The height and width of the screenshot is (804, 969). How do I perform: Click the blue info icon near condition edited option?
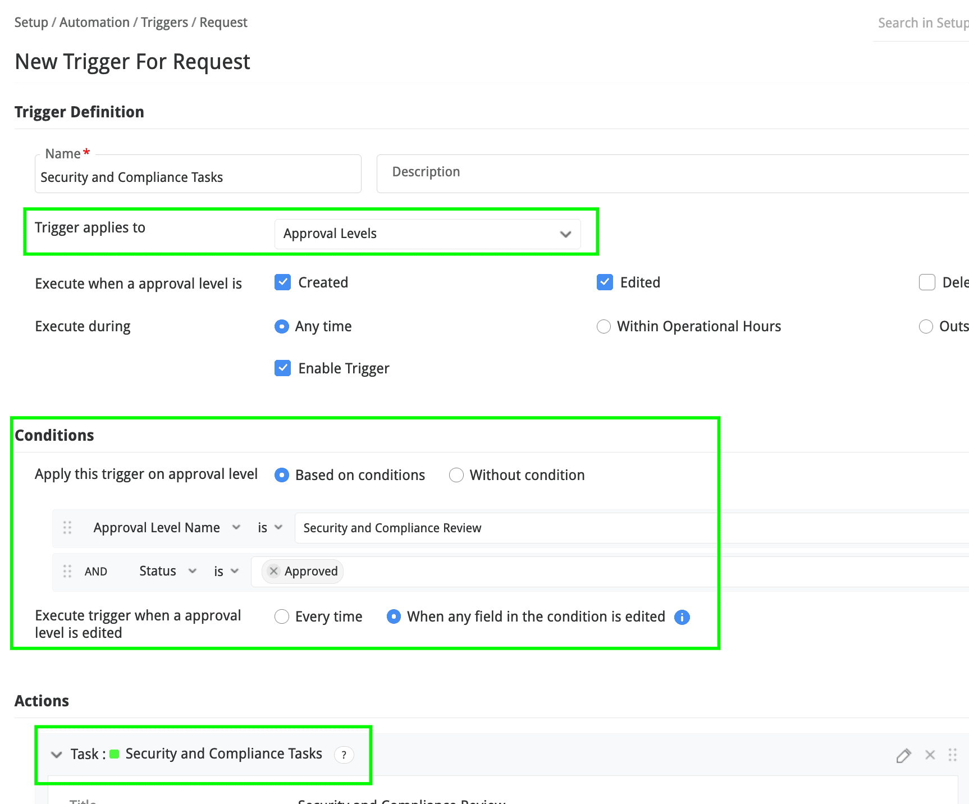coord(682,617)
